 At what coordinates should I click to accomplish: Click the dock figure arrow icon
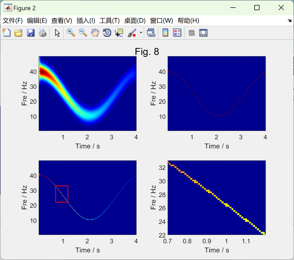[290, 21]
